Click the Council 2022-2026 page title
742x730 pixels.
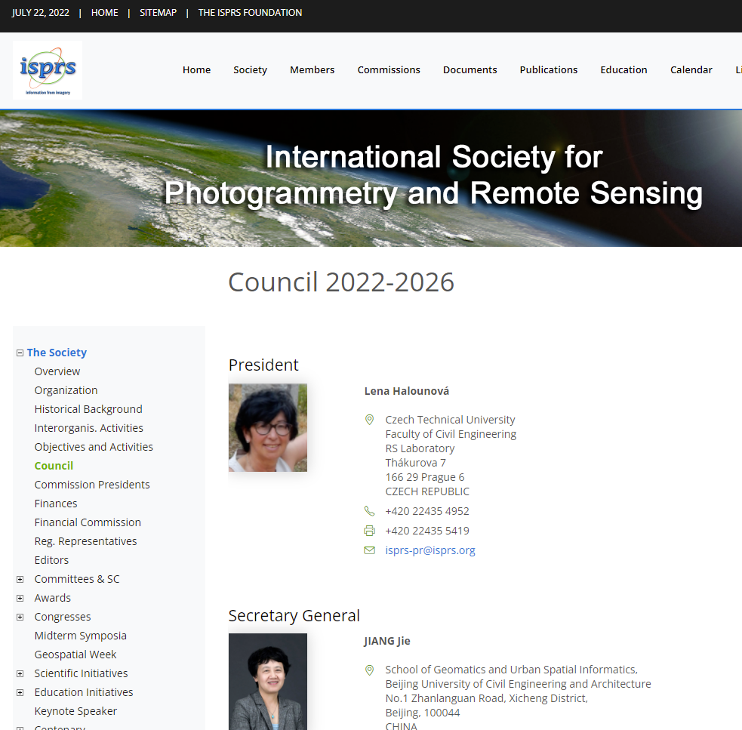[x=341, y=282]
